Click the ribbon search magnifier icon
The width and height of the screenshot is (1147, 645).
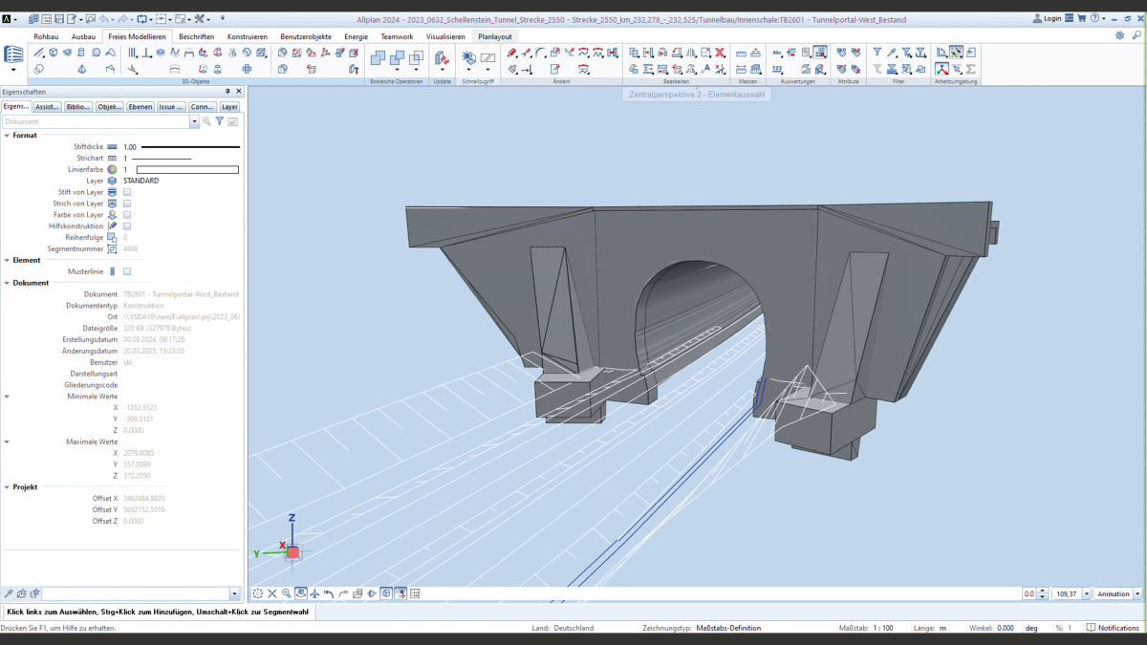click(x=1136, y=36)
